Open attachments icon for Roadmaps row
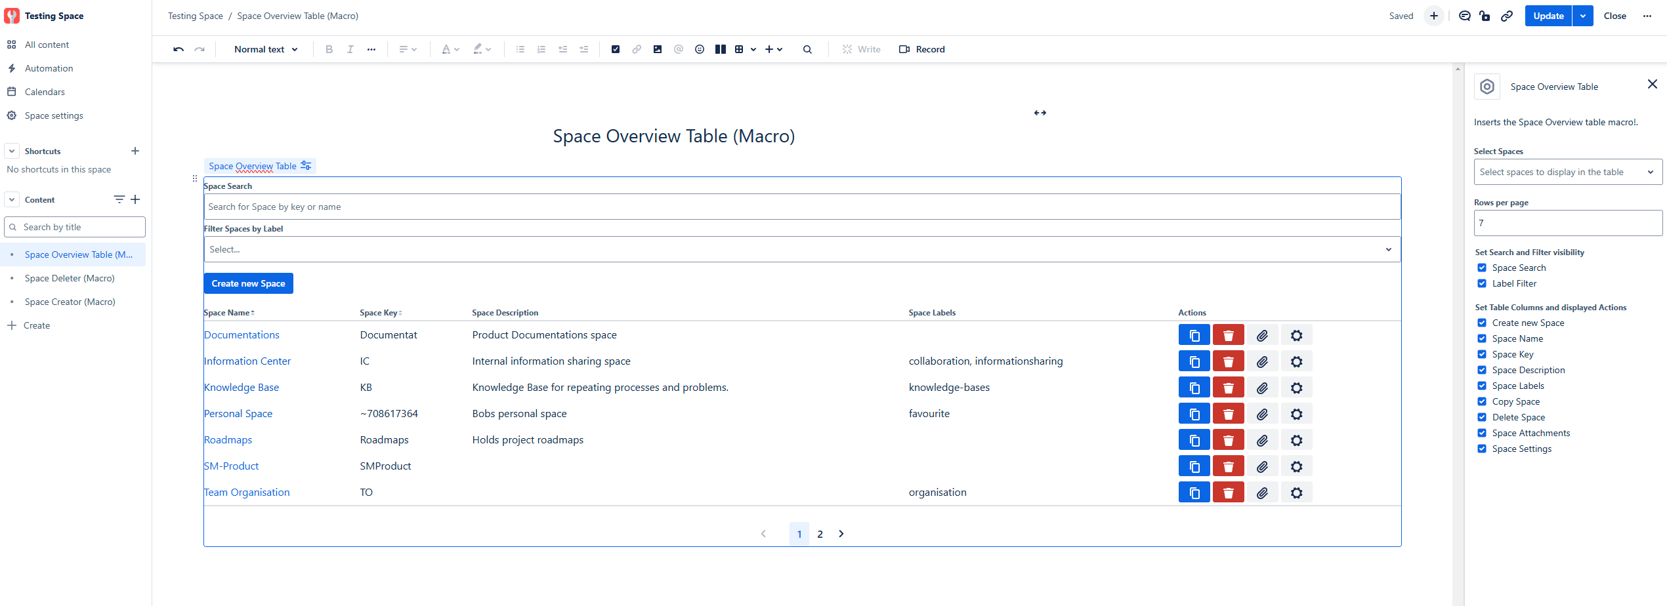 click(x=1262, y=440)
